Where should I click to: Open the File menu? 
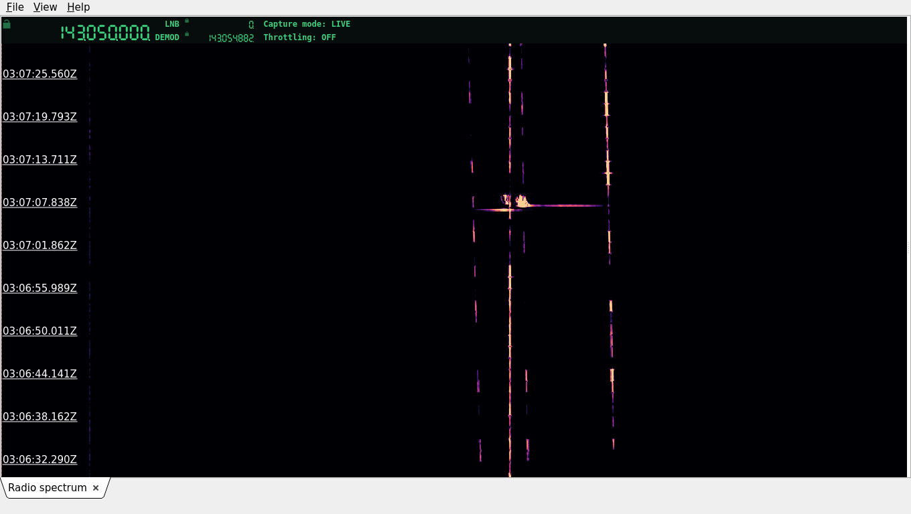click(15, 7)
